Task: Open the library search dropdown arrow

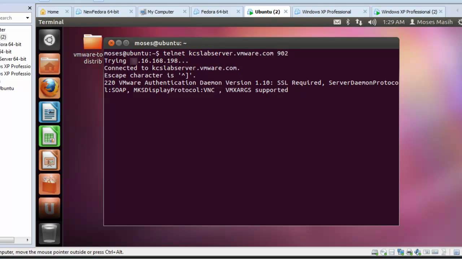Action: 27,18
